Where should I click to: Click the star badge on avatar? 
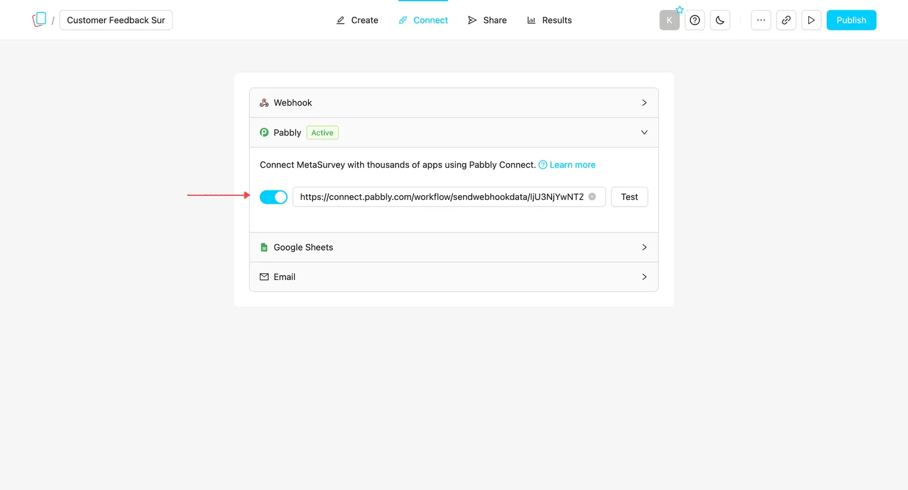(x=680, y=10)
